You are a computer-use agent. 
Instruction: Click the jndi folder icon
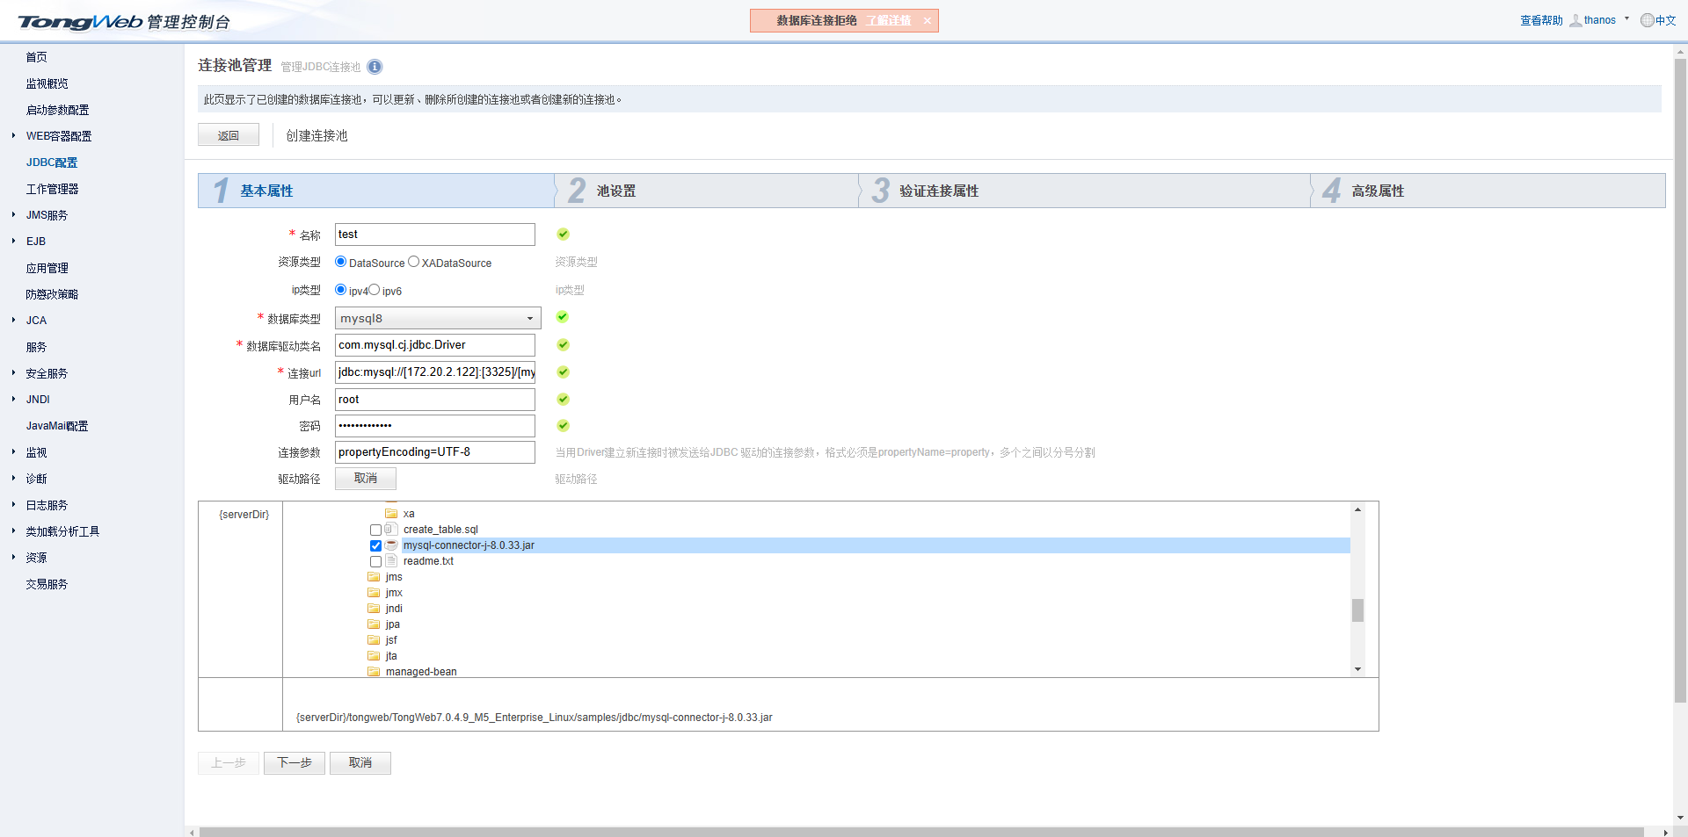click(x=374, y=609)
